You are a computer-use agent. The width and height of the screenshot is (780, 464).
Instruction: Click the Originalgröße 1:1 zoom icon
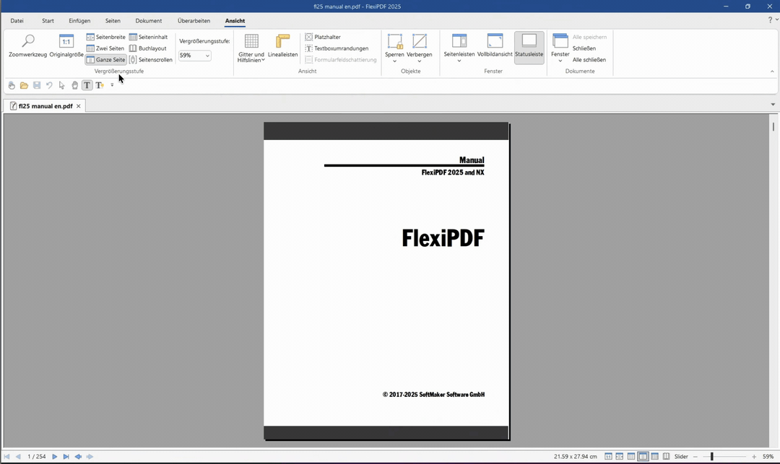[66, 42]
